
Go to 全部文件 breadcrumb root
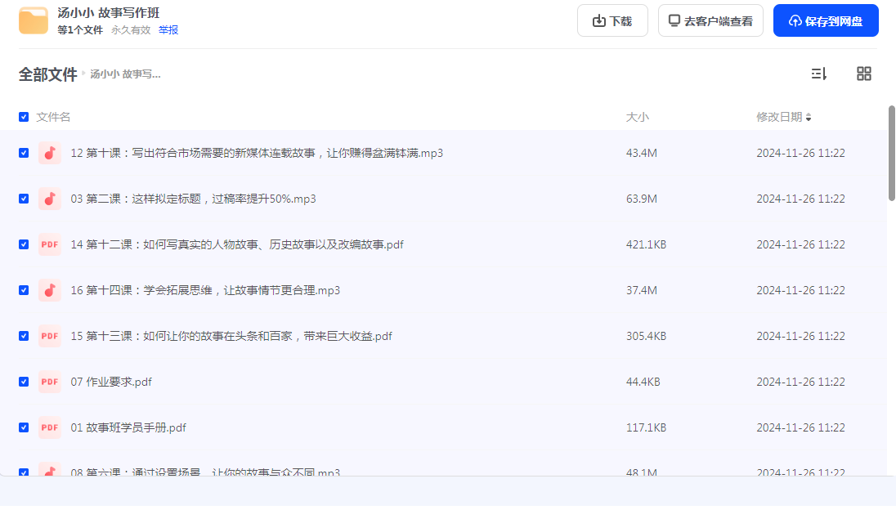pyautogui.click(x=47, y=74)
